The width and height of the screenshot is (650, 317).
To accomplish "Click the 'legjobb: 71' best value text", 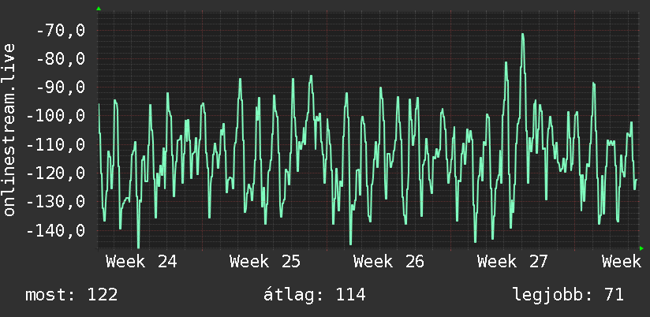I will tap(568, 296).
